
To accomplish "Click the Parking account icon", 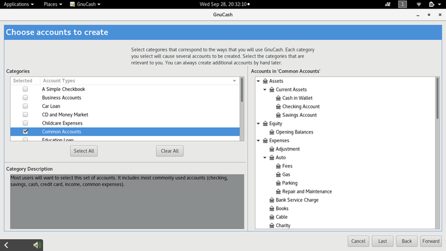I will [x=278, y=183].
